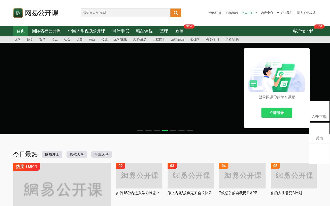Go to last carousel slide indicator
330x206 pixels.
click(190, 131)
